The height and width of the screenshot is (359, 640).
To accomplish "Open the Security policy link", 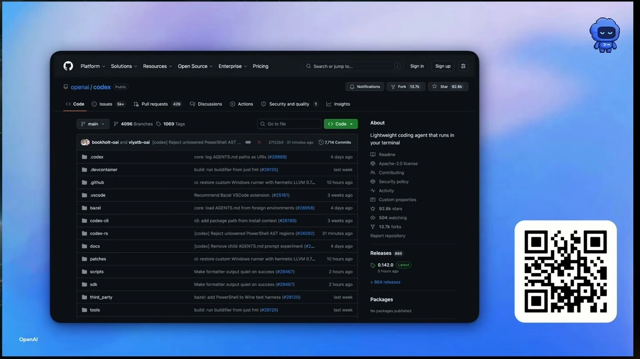I will [389, 182].
